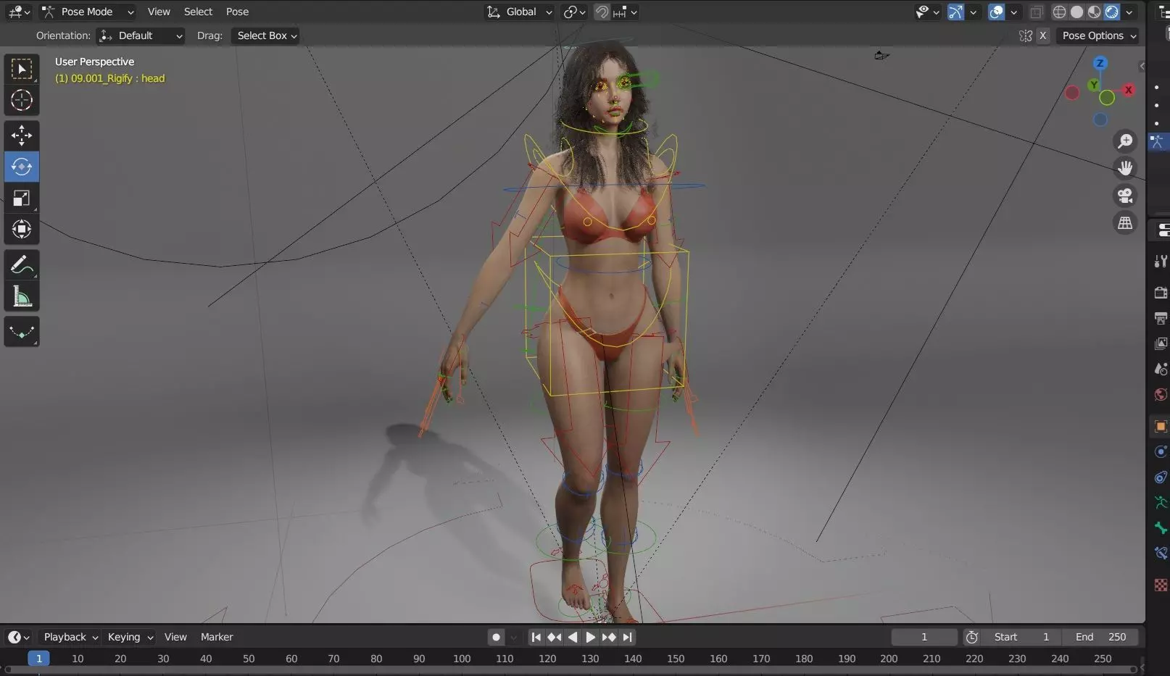This screenshot has height=676, width=1170.
Task: Select the Annotate pencil tool
Action: tap(22, 265)
